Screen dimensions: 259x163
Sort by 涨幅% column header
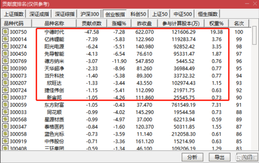119,23
